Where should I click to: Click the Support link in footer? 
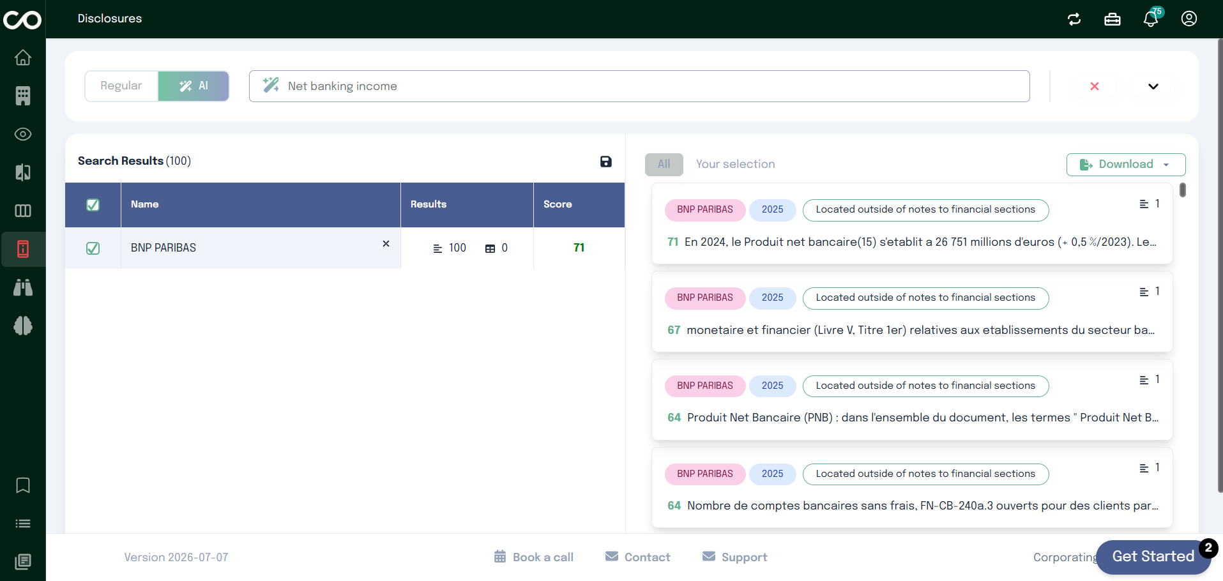tap(735, 557)
